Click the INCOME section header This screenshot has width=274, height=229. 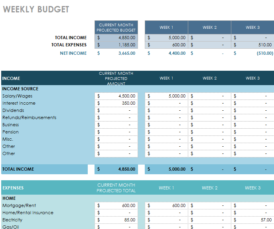[11, 78]
